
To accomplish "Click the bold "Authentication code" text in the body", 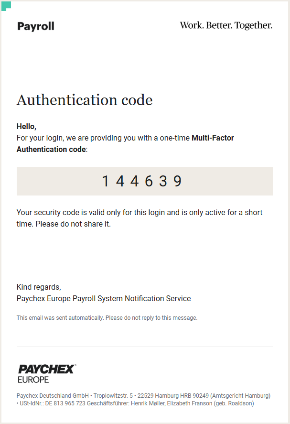I will [51, 150].
